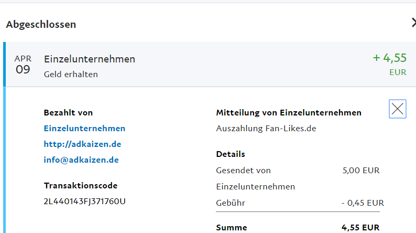Close the transaction details panel

pyautogui.click(x=398, y=109)
